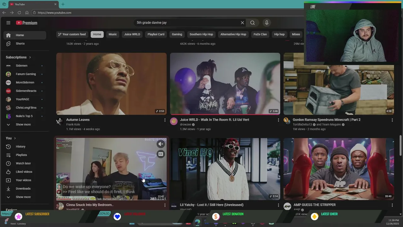The image size is (403, 227).
Task: Open Nuke's Top 5 subscription
Action: tap(25, 116)
